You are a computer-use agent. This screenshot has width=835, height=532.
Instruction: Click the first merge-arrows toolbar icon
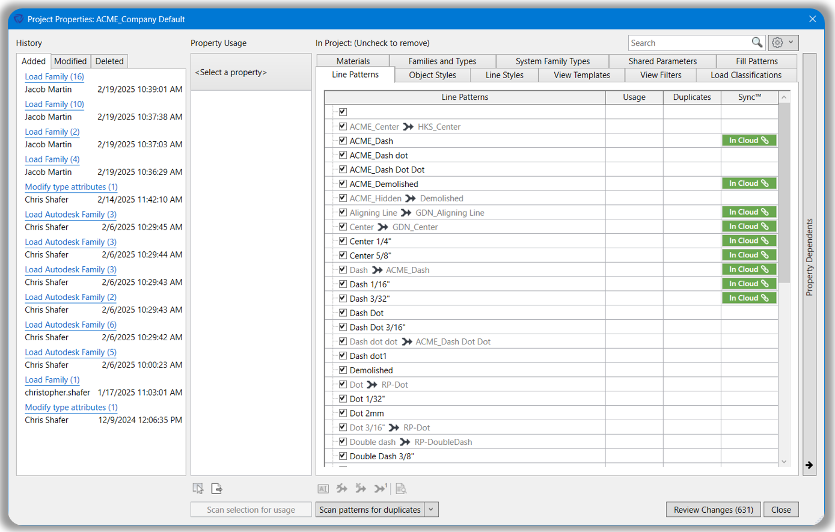[342, 489]
